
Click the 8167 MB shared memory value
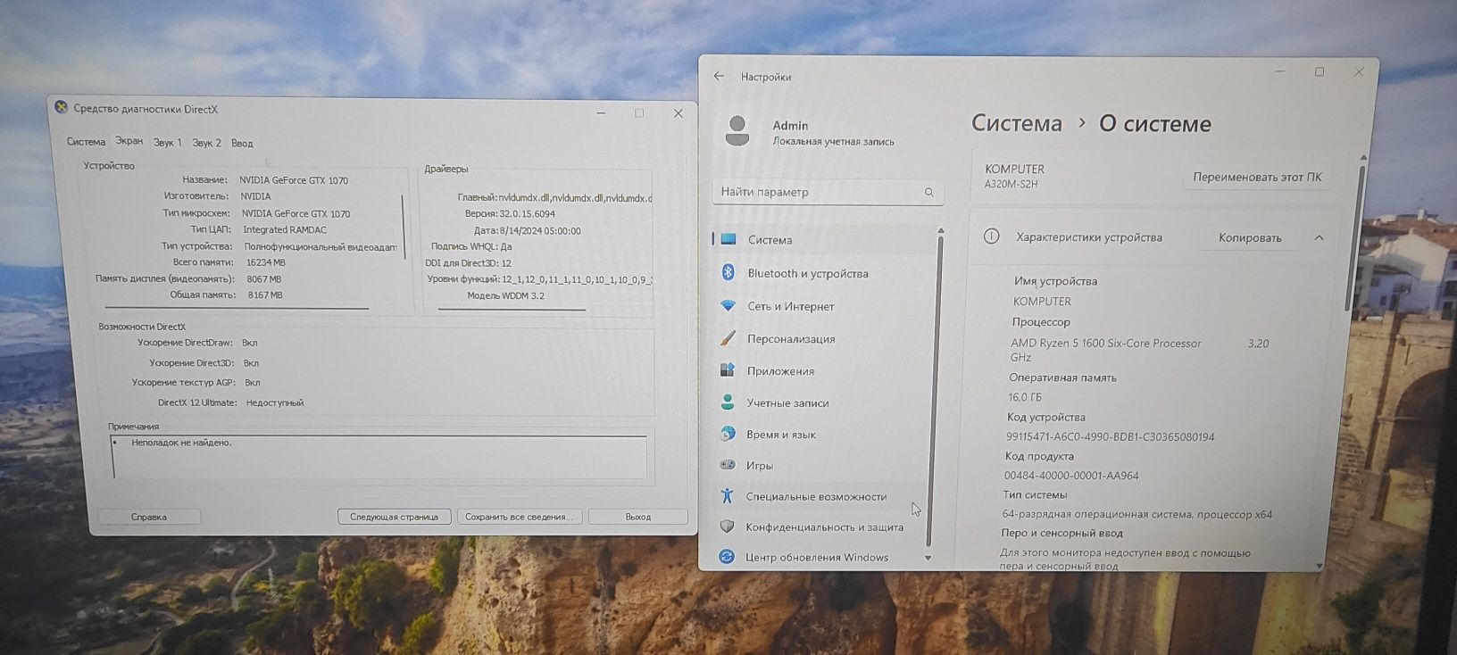click(x=265, y=295)
